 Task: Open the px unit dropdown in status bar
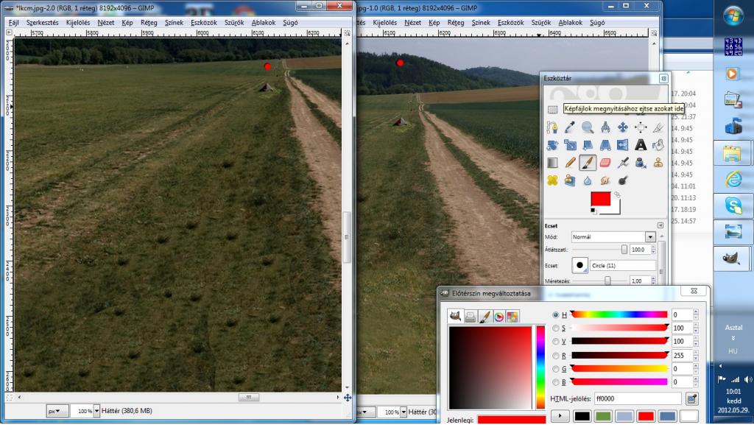(x=57, y=410)
